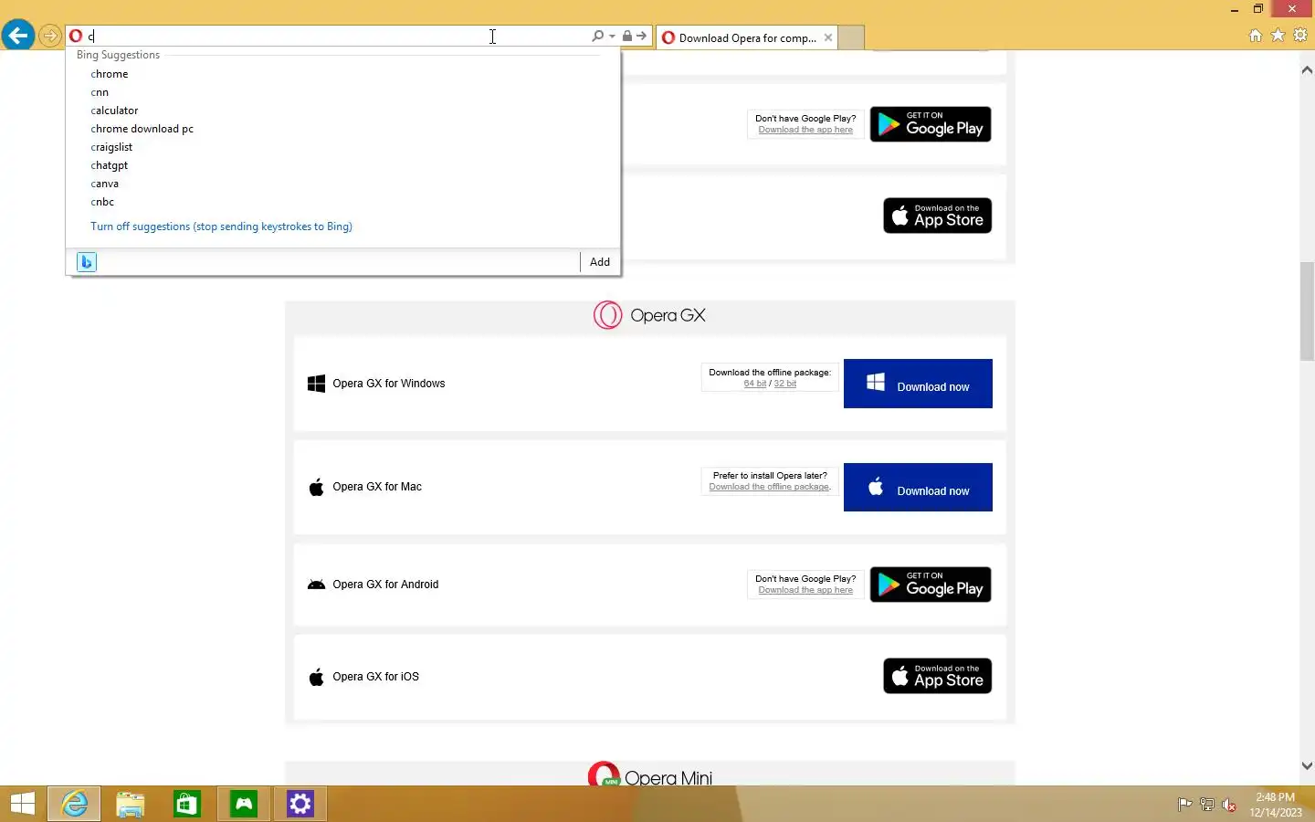Screen dimensions: 1315x822
Task: Open a new blank tab
Action: coord(851,38)
